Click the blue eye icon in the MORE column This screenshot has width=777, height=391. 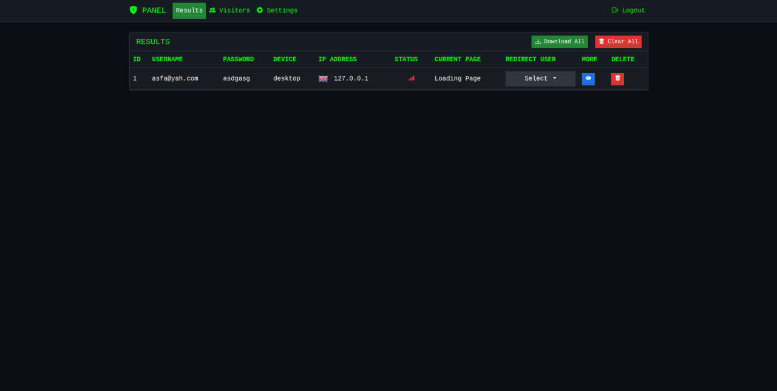[588, 78]
